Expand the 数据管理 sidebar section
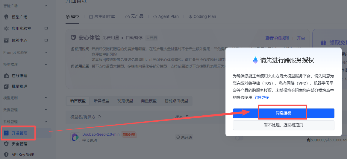Image resolution: width=347 pixels, height=159 pixels. point(46,109)
